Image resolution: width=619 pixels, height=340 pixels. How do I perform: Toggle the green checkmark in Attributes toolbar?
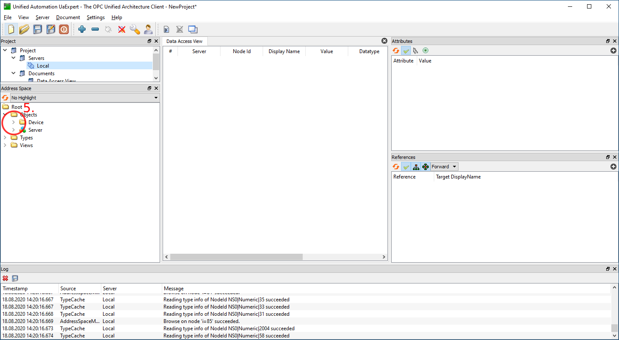click(406, 51)
